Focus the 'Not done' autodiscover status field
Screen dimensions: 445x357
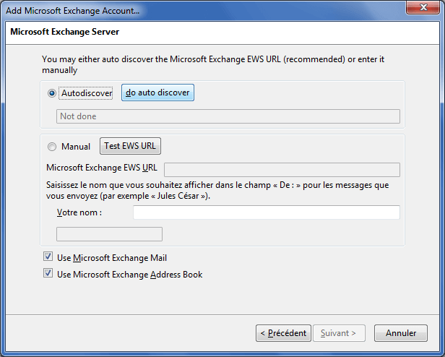(x=228, y=116)
